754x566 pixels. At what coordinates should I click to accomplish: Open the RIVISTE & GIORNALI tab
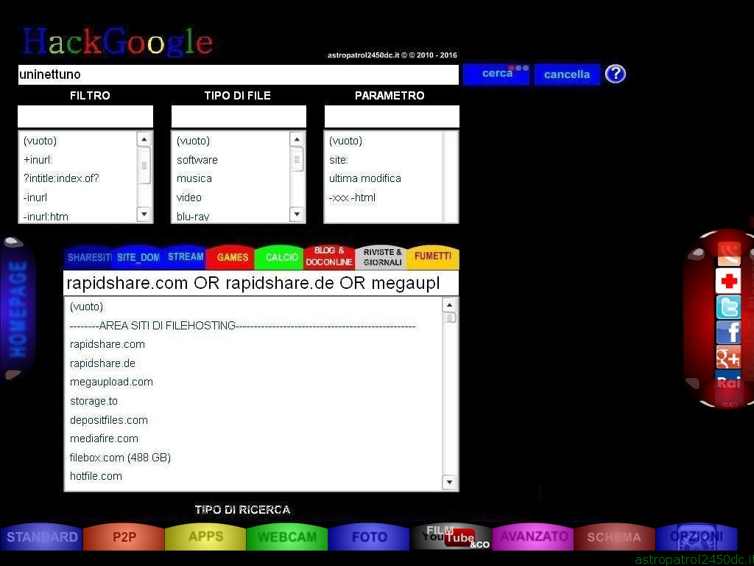click(x=382, y=257)
